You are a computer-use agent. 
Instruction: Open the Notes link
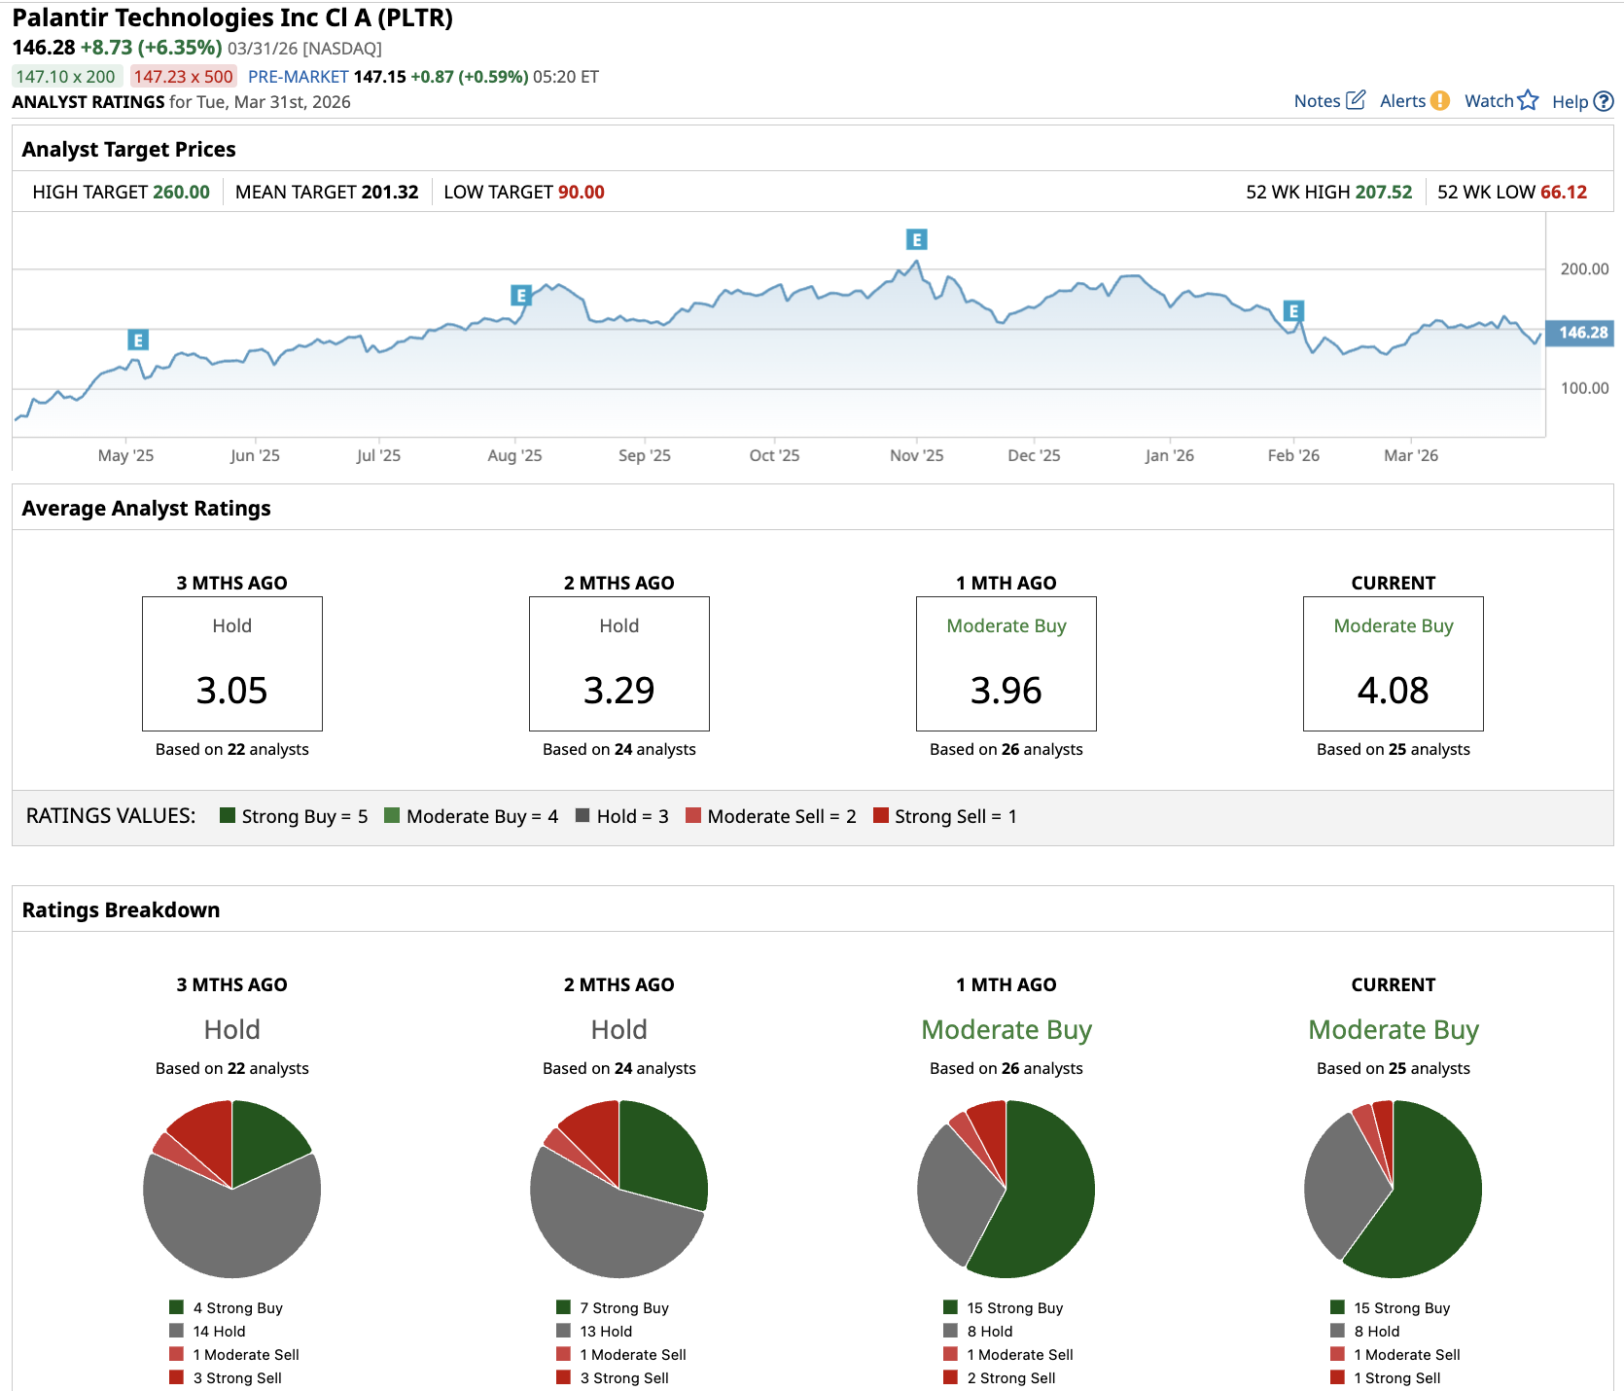tap(1318, 101)
